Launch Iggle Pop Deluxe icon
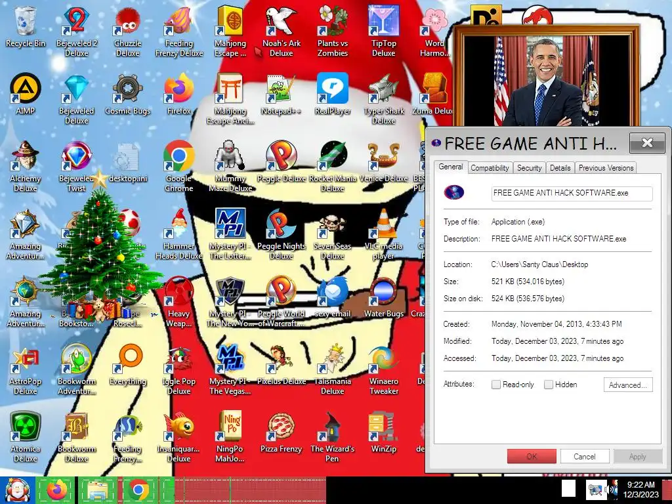This screenshot has height=504, width=672. click(x=178, y=369)
